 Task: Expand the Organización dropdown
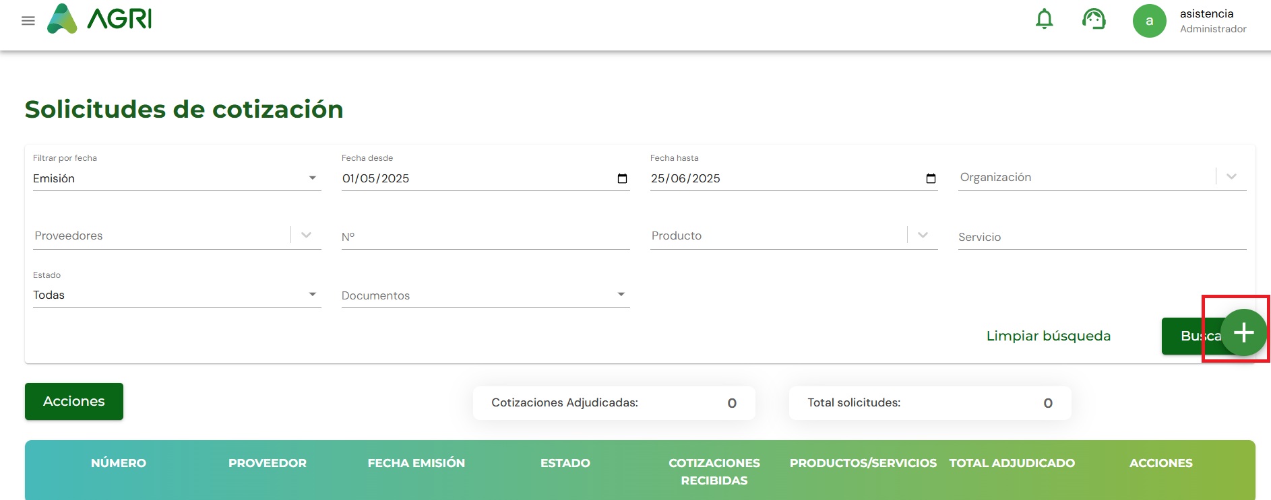[x=1231, y=177]
